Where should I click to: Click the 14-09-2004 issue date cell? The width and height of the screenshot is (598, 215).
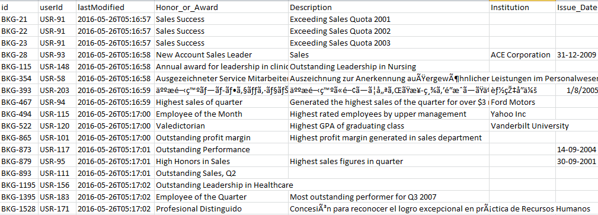point(577,149)
